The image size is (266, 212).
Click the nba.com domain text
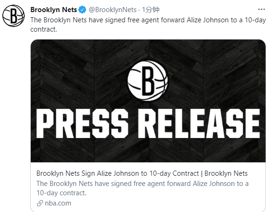tap(58, 203)
